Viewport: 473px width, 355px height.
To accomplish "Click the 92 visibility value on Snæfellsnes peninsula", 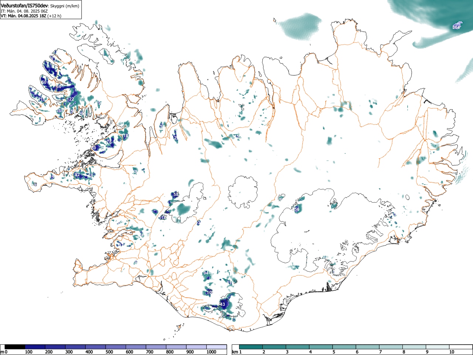I will (77, 175).
